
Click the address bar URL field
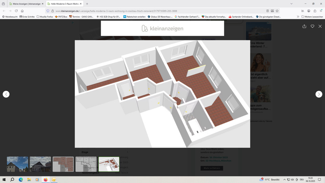pyautogui.click(x=152, y=11)
